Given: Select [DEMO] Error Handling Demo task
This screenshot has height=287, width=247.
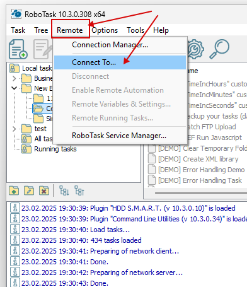Looking at the screenshot, I should [x=202, y=170].
